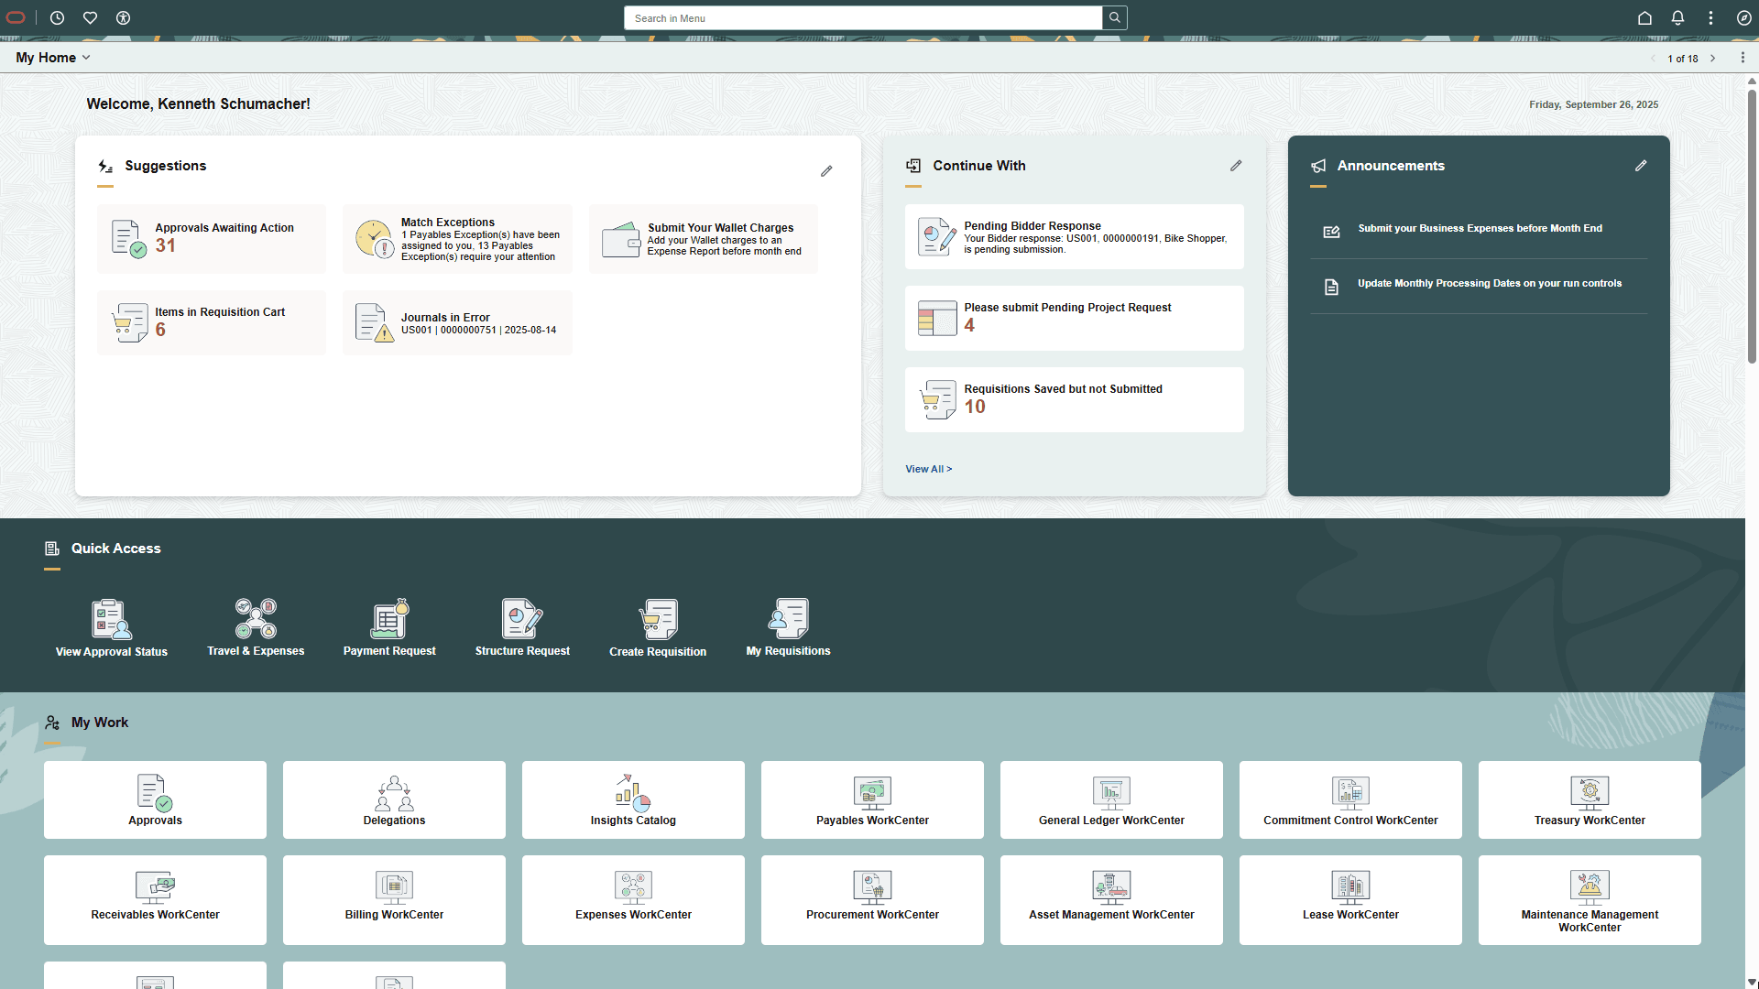Open accessibility options icon in top bar
This screenshot has width=1759, height=989.
123,17
